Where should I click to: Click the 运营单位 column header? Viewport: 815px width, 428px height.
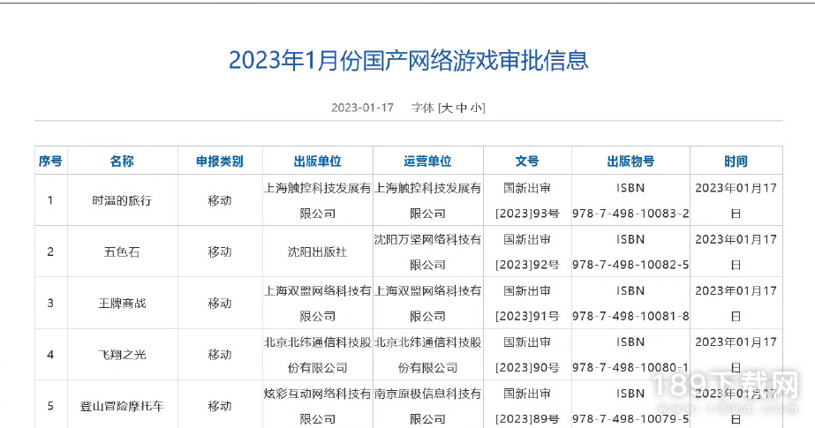(427, 161)
